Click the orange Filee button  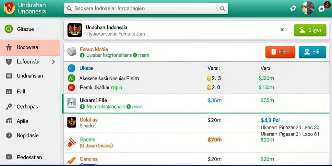280,52
